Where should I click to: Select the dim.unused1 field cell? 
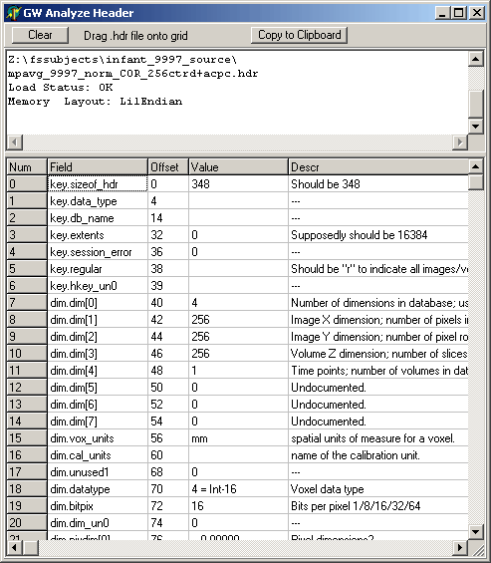(x=98, y=471)
